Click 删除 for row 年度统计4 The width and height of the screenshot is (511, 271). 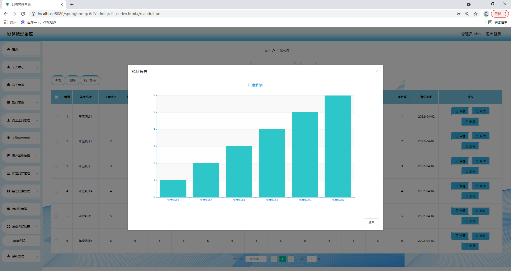[470, 196]
